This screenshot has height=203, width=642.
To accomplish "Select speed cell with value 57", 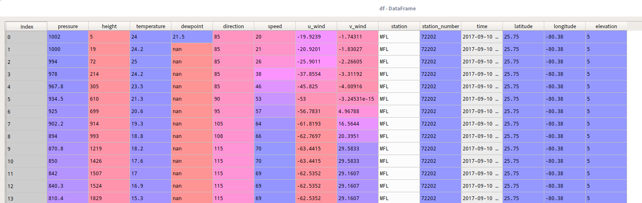I will click(275, 111).
